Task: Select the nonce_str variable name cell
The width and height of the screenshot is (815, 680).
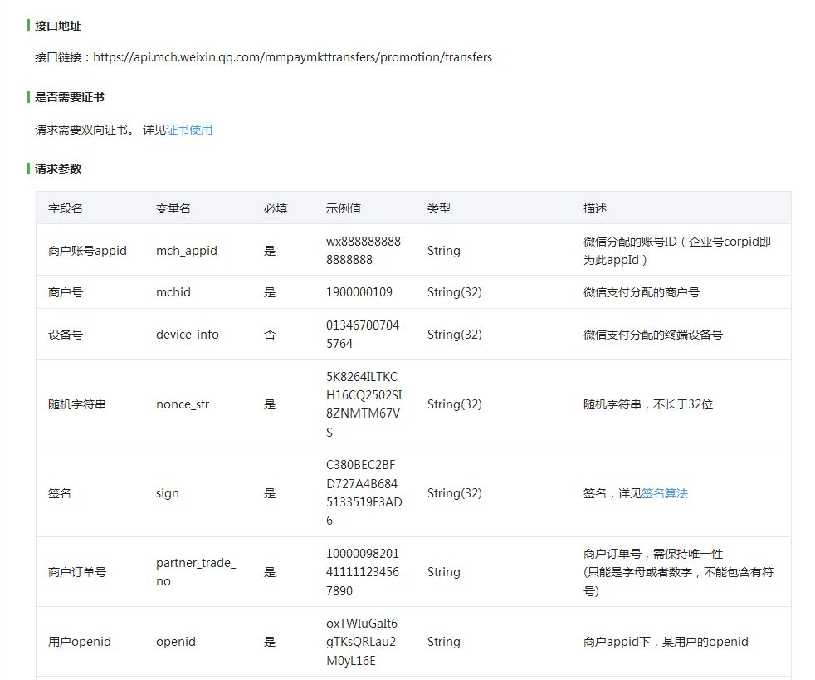Action: point(183,404)
